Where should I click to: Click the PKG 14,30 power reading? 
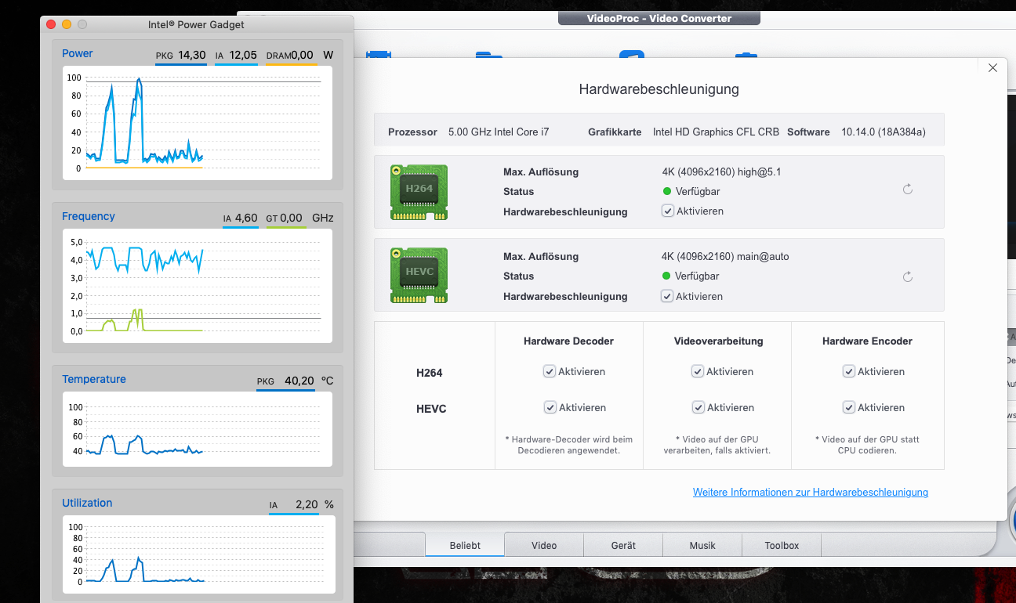pyautogui.click(x=181, y=55)
